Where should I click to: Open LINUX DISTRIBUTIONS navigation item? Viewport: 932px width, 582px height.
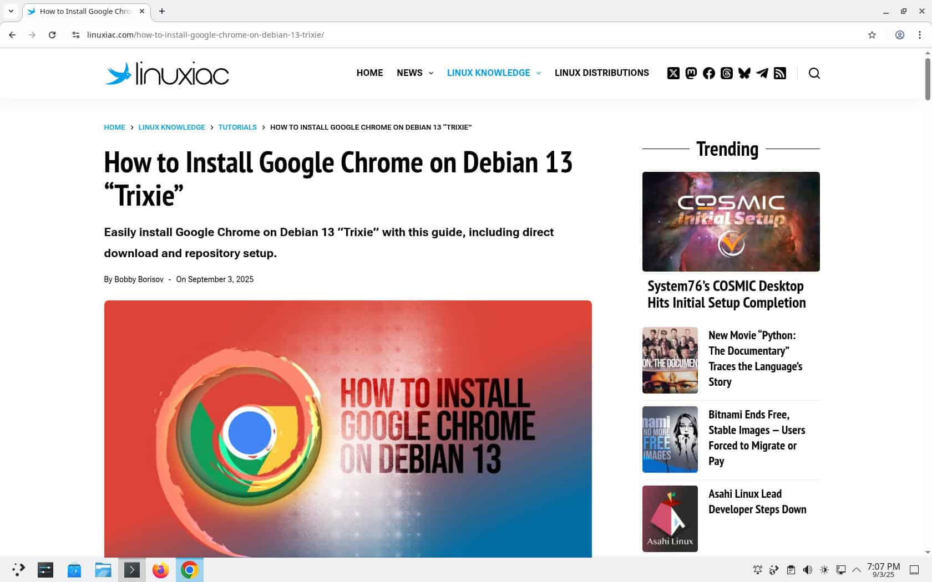(x=601, y=73)
